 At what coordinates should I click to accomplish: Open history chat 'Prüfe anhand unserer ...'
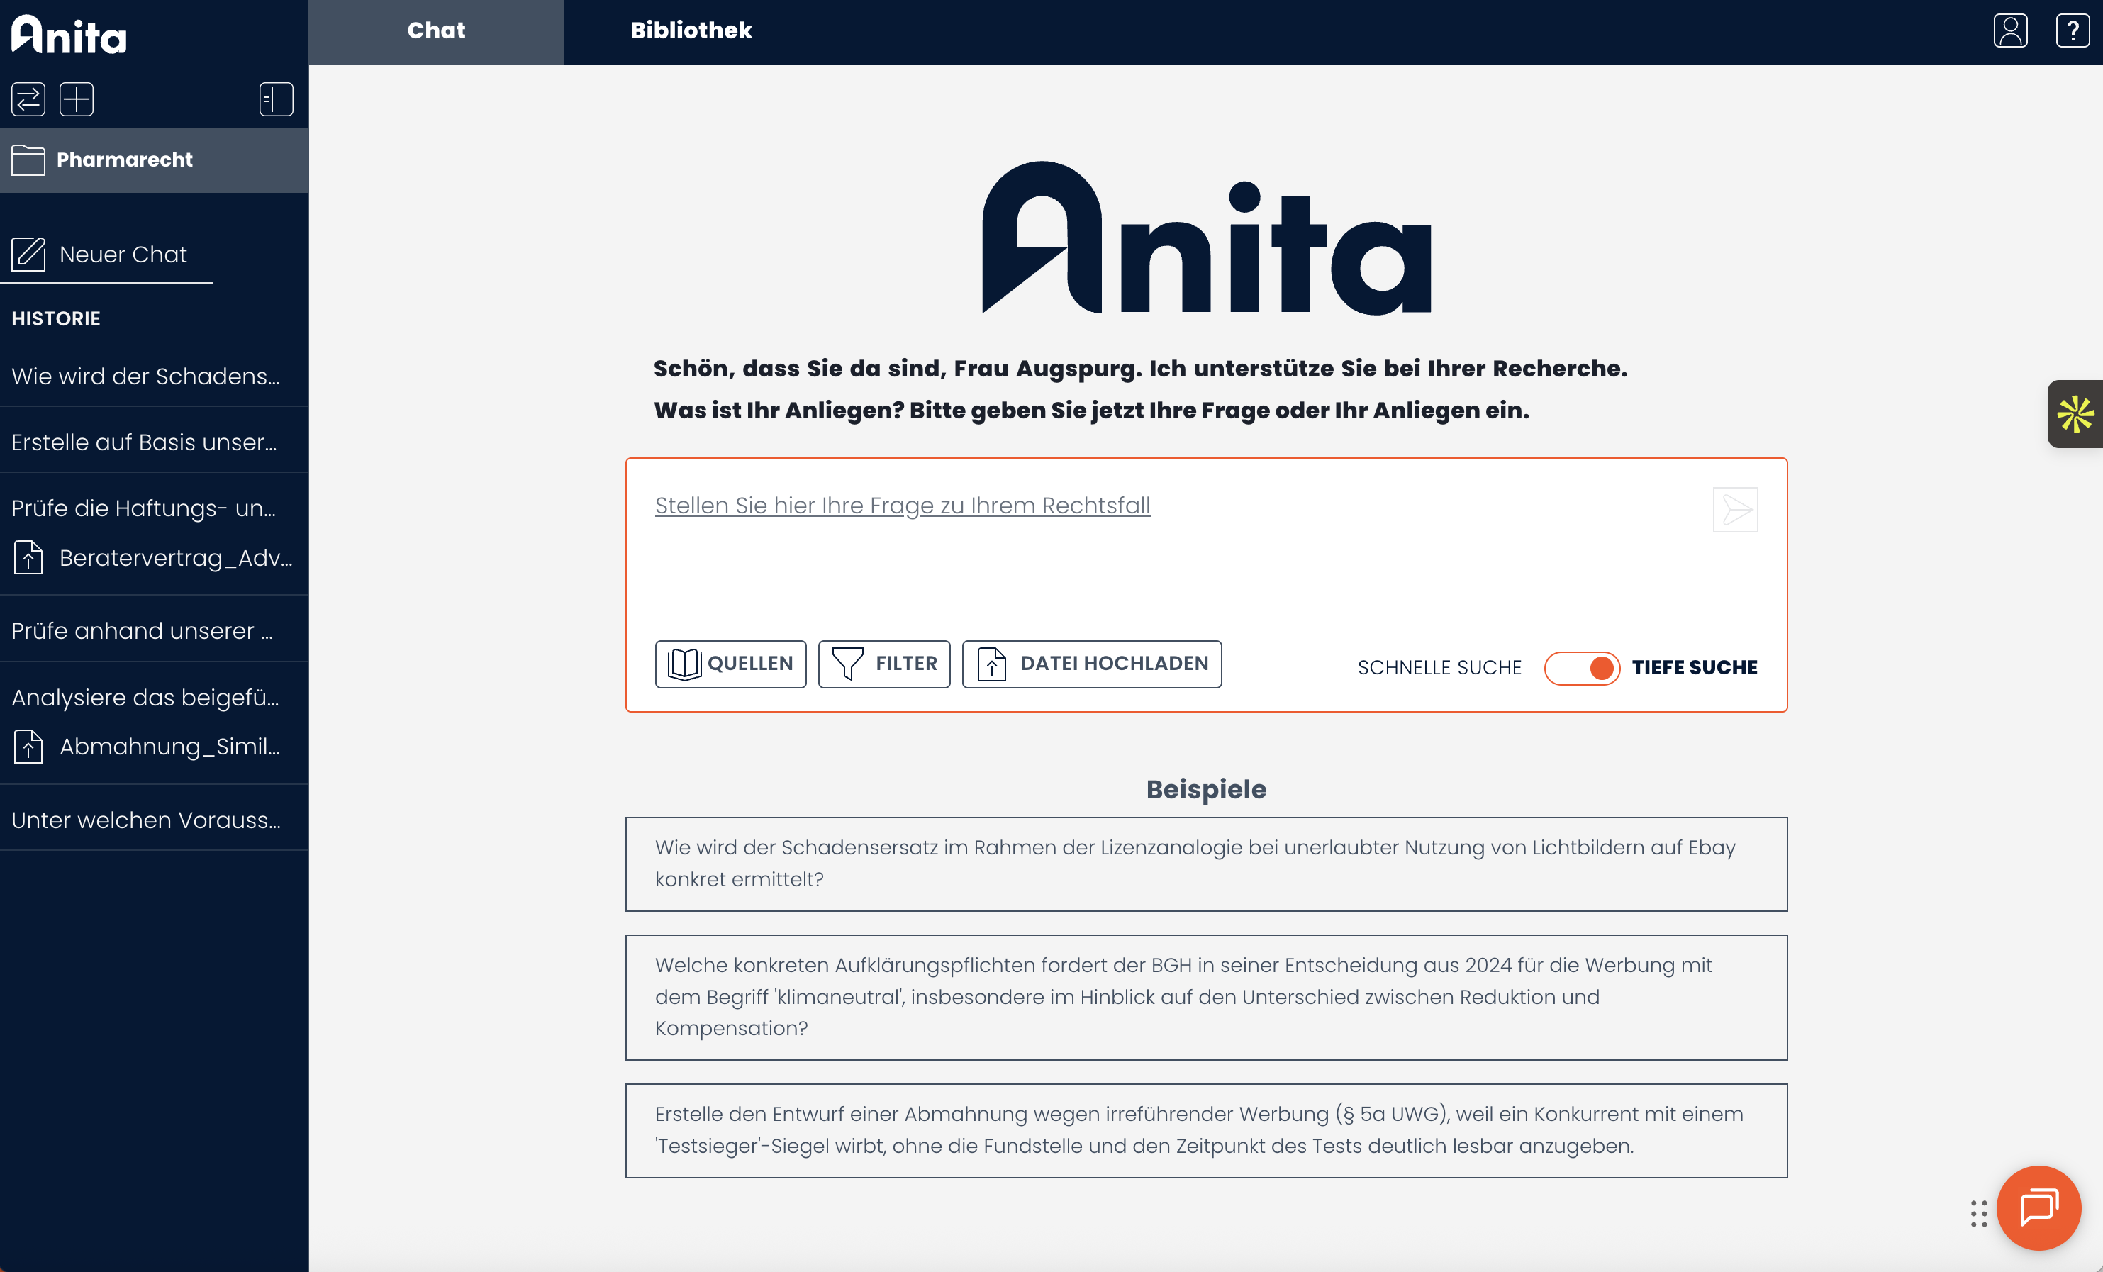154,630
